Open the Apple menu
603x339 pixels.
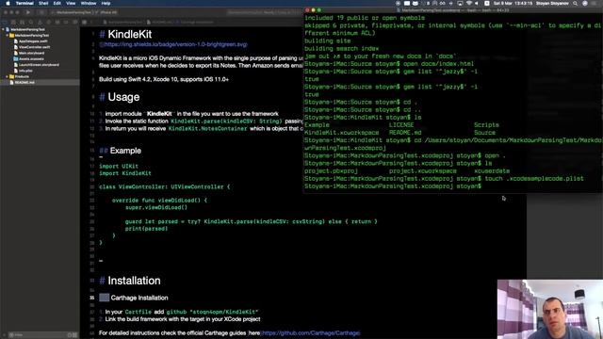pyautogui.click(x=8, y=3)
